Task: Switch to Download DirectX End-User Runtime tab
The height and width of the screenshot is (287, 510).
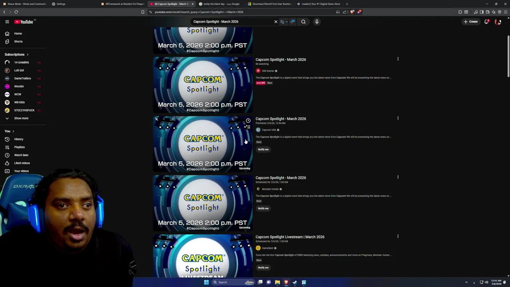Action: point(269,4)
